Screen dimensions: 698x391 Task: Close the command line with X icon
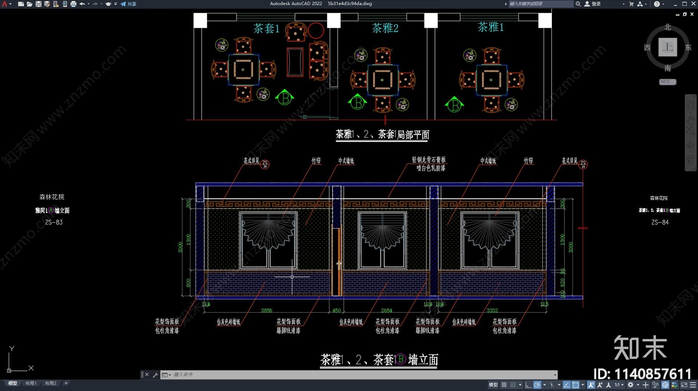pyautogui.click(x=147, y=374)
